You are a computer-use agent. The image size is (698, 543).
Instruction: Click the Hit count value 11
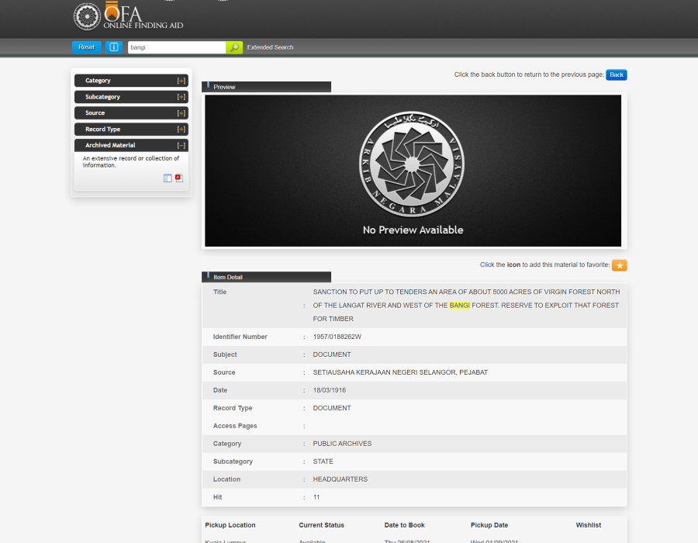316,497
